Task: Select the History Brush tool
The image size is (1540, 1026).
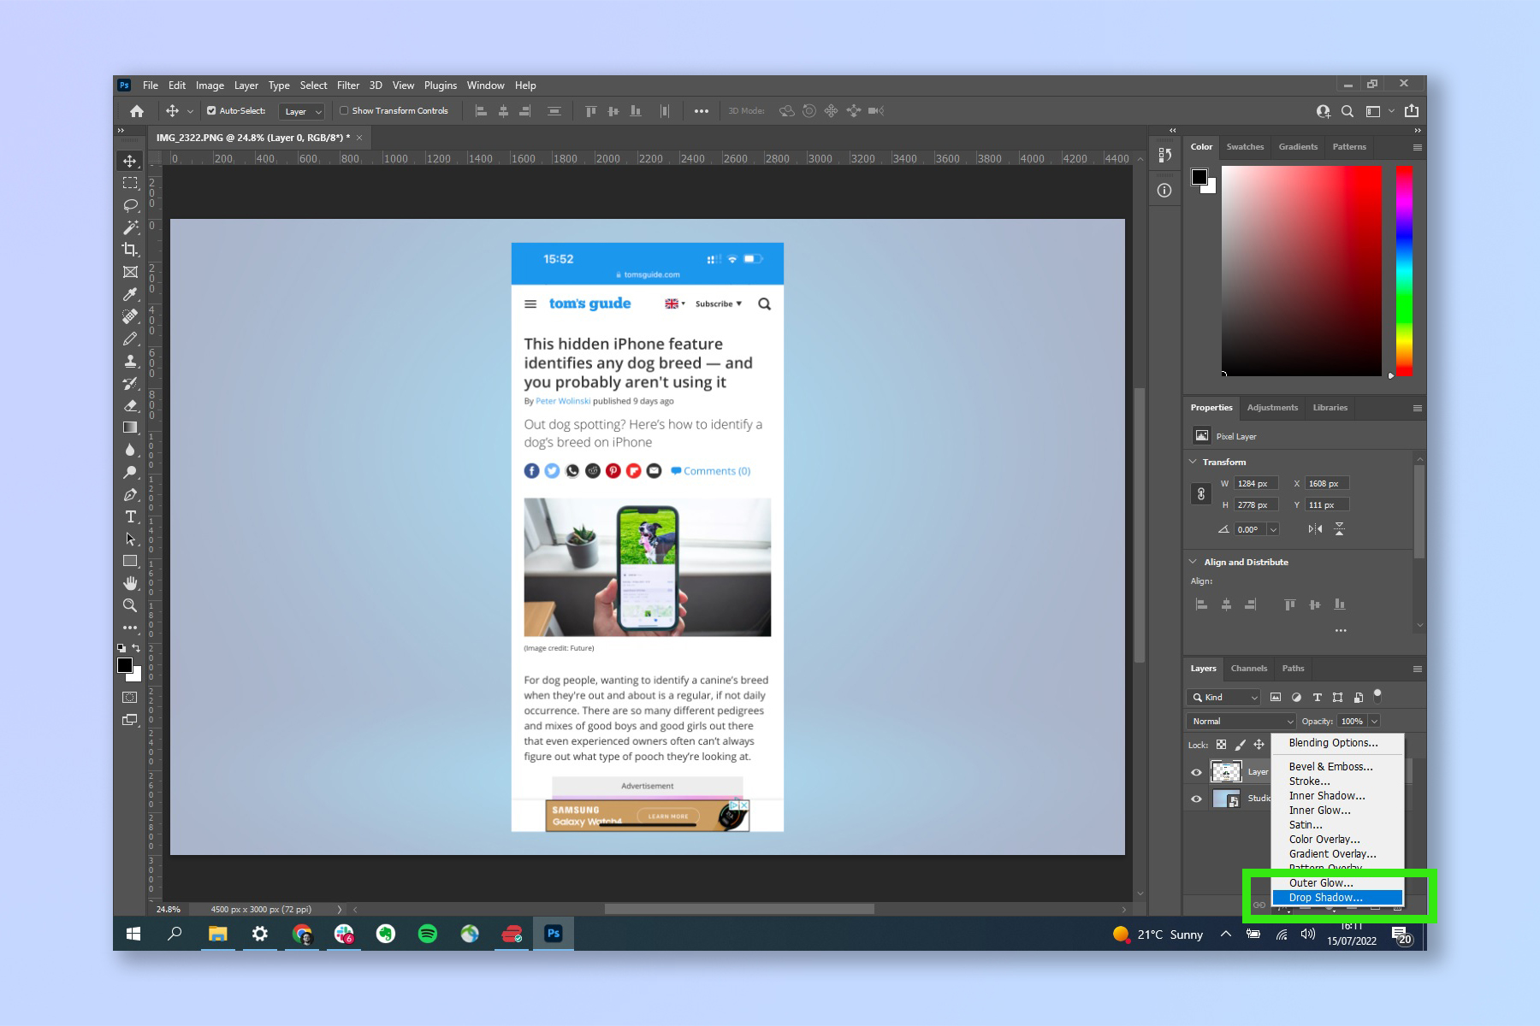Action: coord(130,383)
